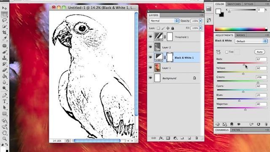Select the Threshold 1 layer mask thumbnail
Image resolution: width=270 pixels, height=152 pixels.
pyautogui.click(x=170, y=37)
